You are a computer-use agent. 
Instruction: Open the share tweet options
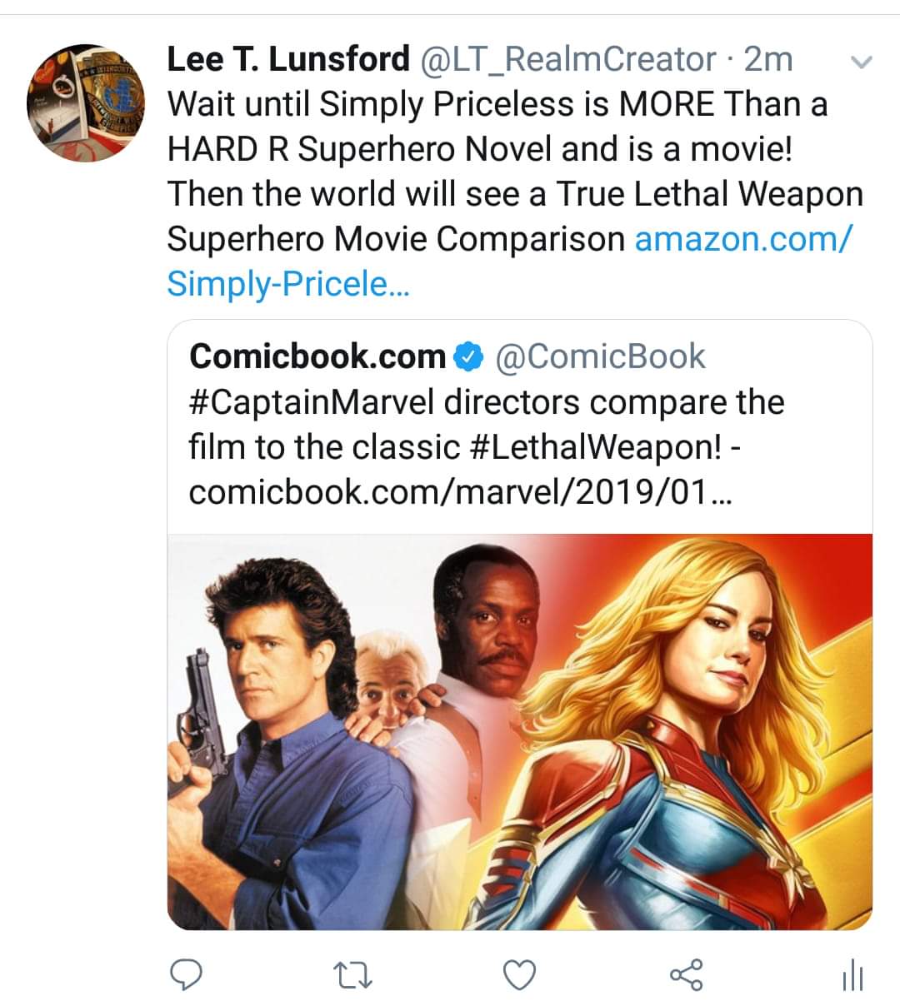pyautogui.click(x=687, y=974)
